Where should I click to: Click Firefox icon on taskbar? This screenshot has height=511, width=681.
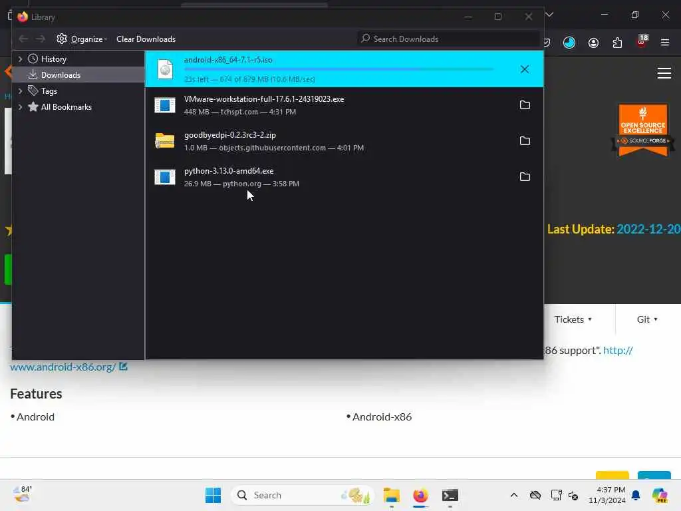(x=420, y=495)
